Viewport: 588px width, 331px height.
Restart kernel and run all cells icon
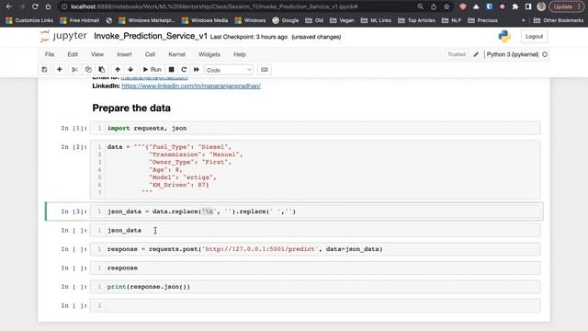pos(196,70)
